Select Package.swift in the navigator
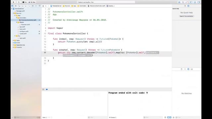This screenshot has height=119, width=212. coord(21,11)
